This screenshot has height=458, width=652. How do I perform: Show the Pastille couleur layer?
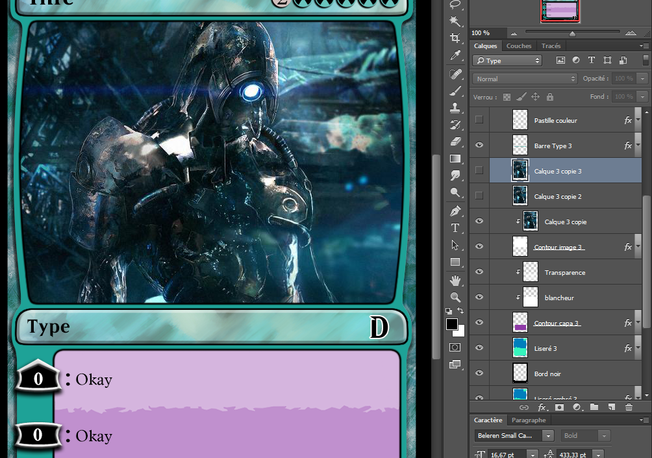click(x=479, y=120)
